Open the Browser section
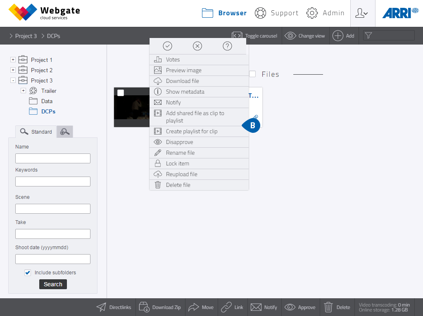423x316 pixels. tap(224, 13)
